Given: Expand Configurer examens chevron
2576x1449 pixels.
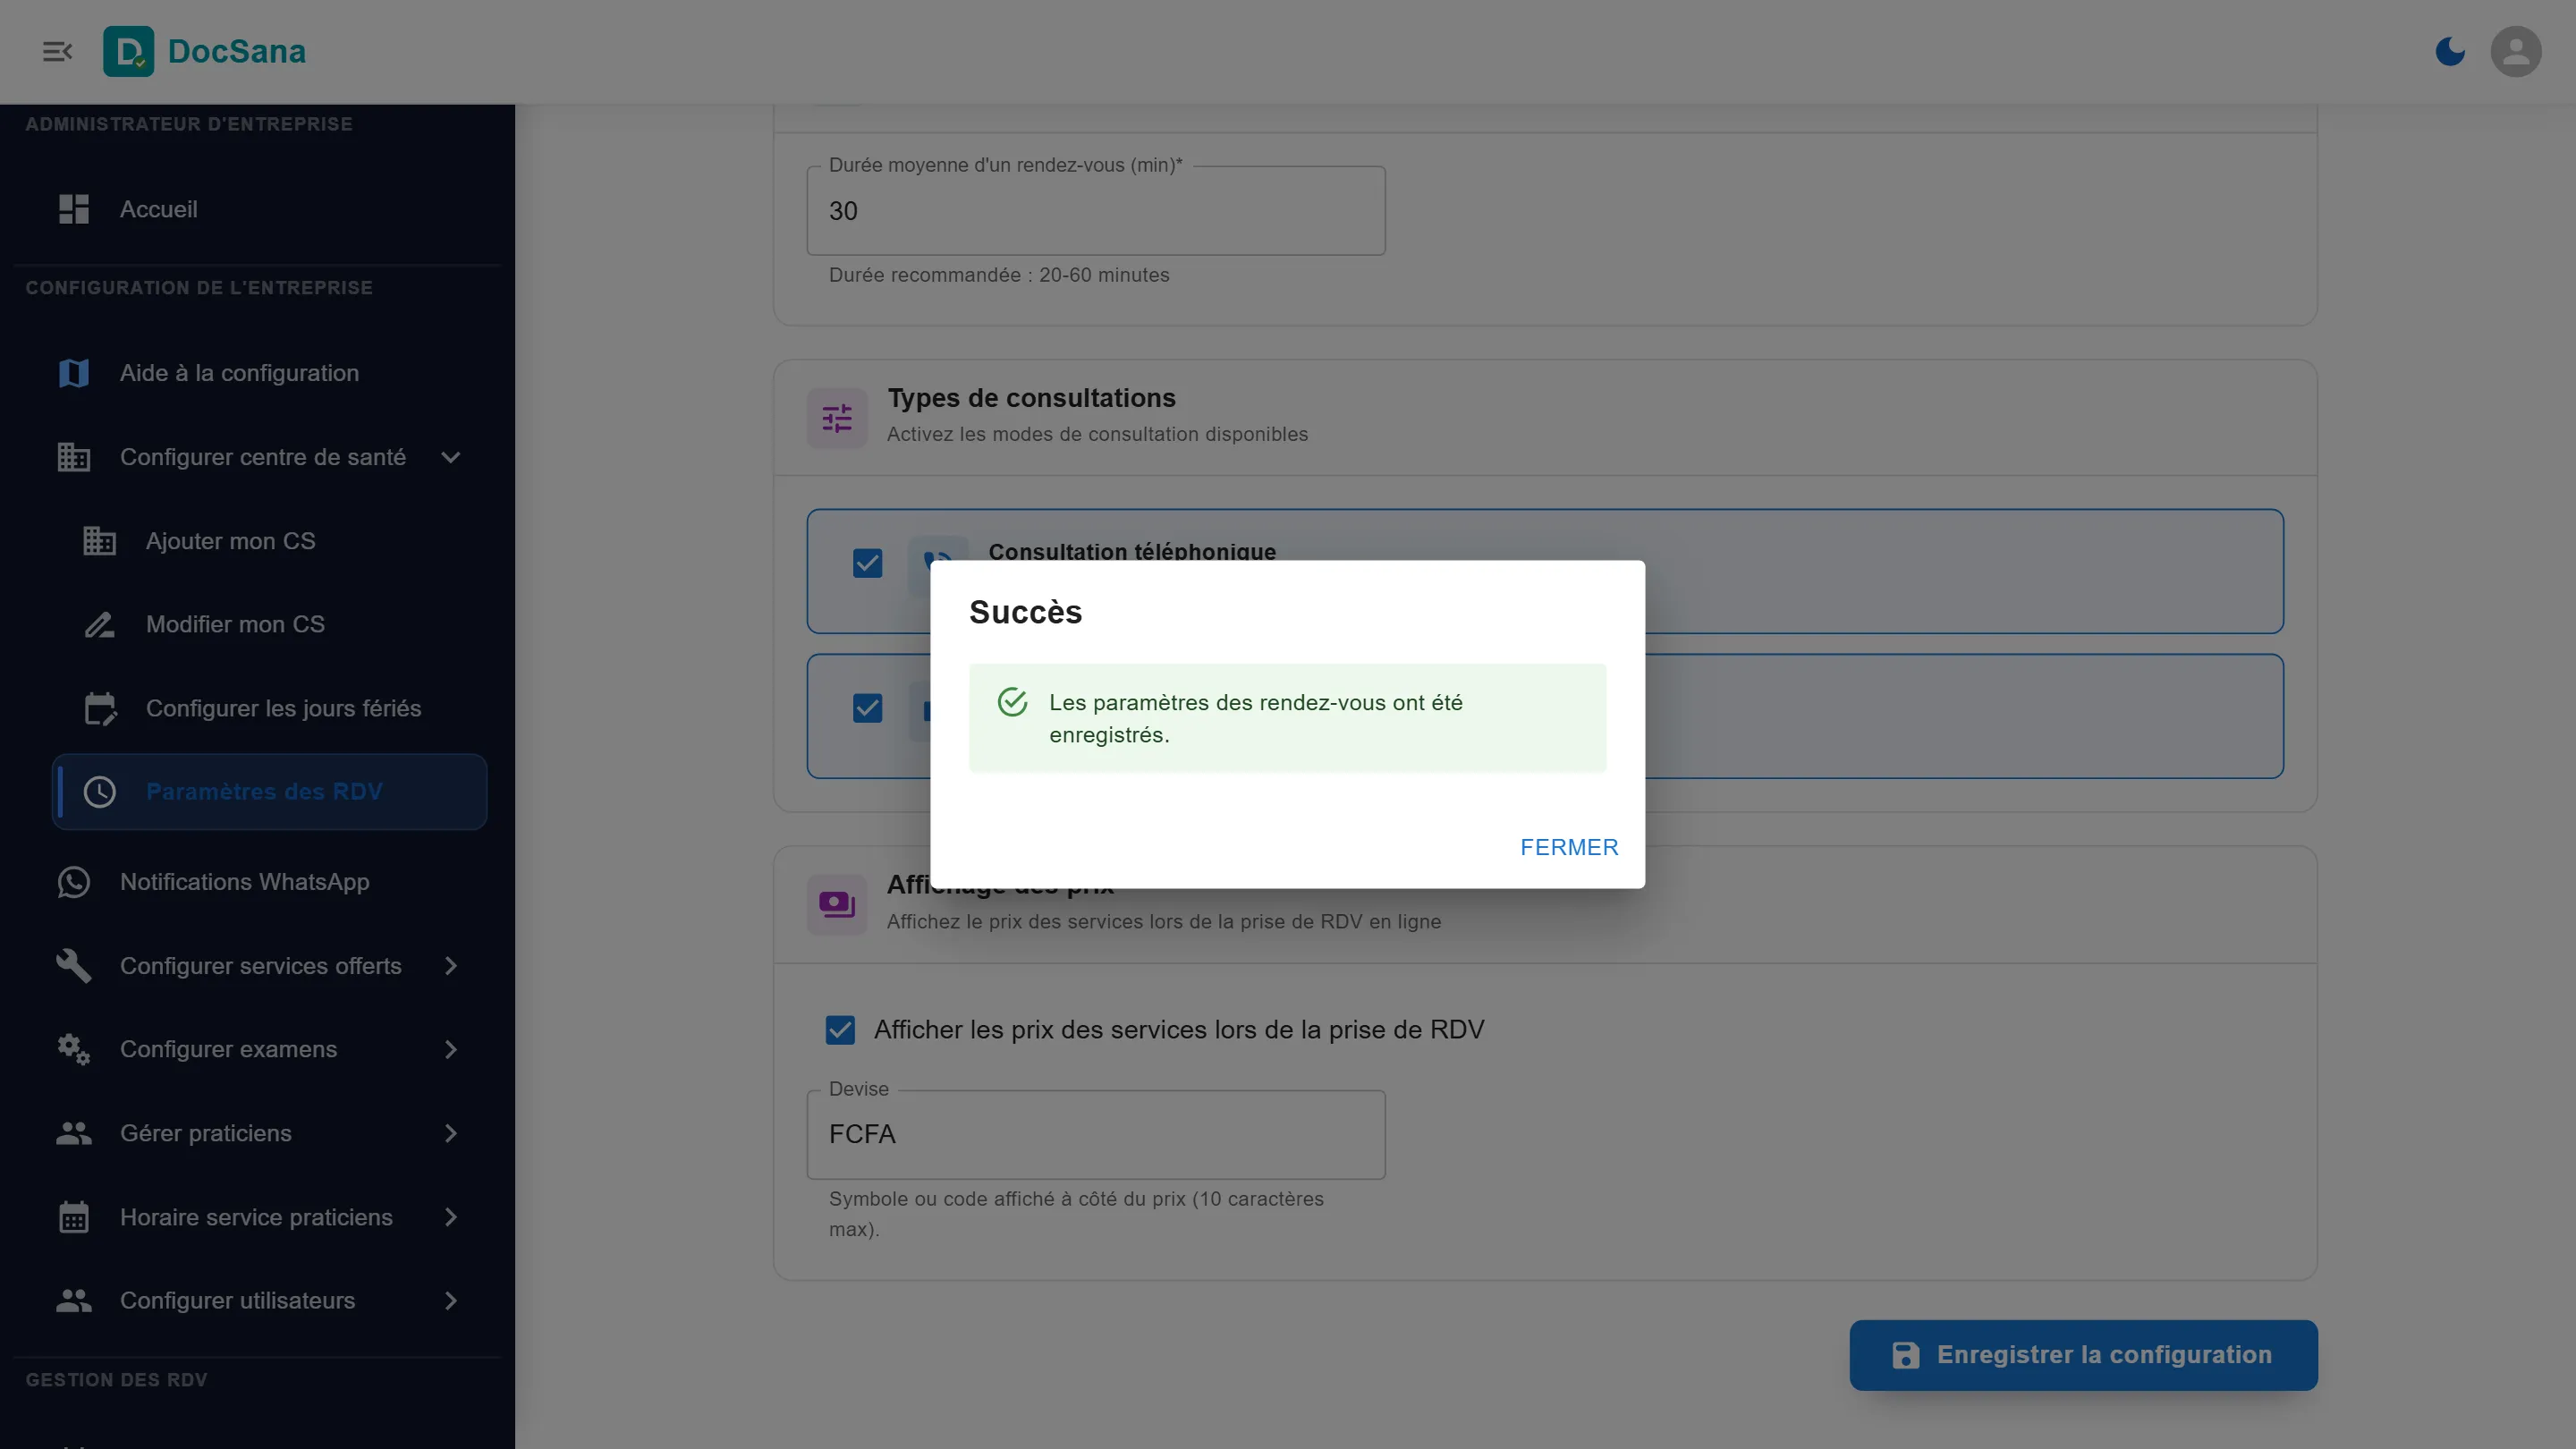Looking at the screenshot, I should coord(451,1049).
